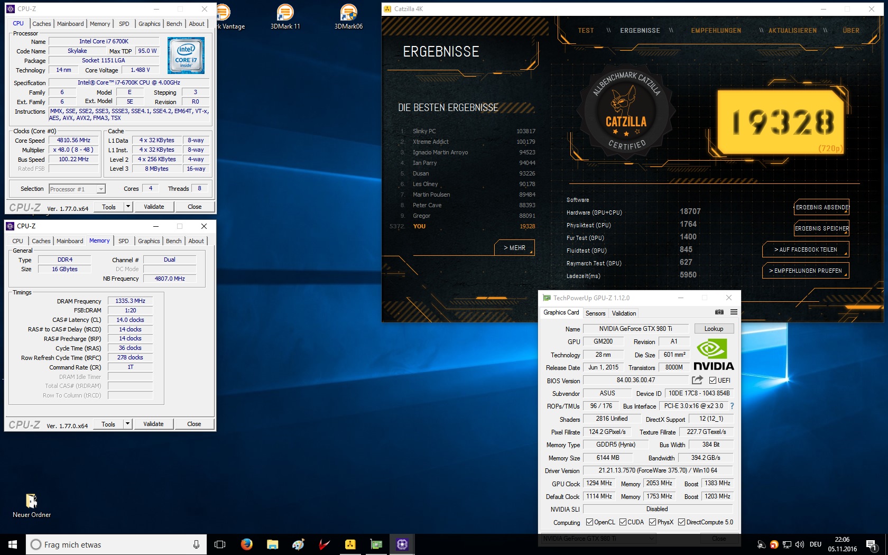Switch to Graphics tab in memory CPU-Z
Viewport: 888px width, 555px height.
149,241
